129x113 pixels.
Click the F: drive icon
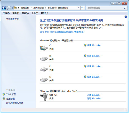(44, 80)
